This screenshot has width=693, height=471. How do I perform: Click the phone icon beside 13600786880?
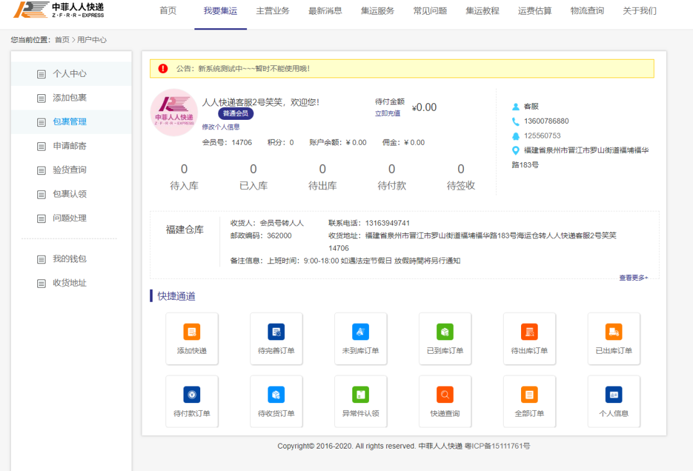point(515,121)
